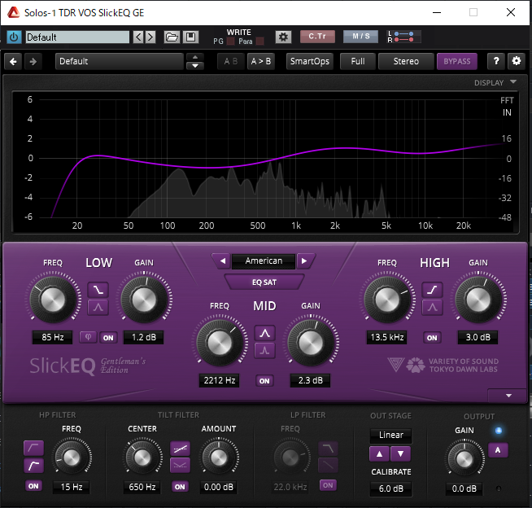The height and width of the screenshot is (508, 532).
Task: Click the save preset floppy disk icon
Action: pos(190,37)
